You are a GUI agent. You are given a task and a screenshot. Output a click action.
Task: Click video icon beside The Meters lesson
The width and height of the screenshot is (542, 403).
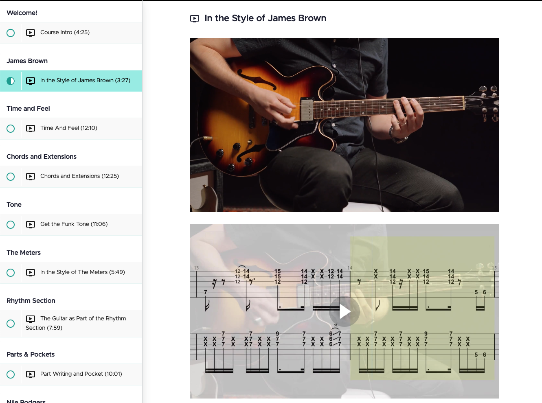[x=31, y=272]
